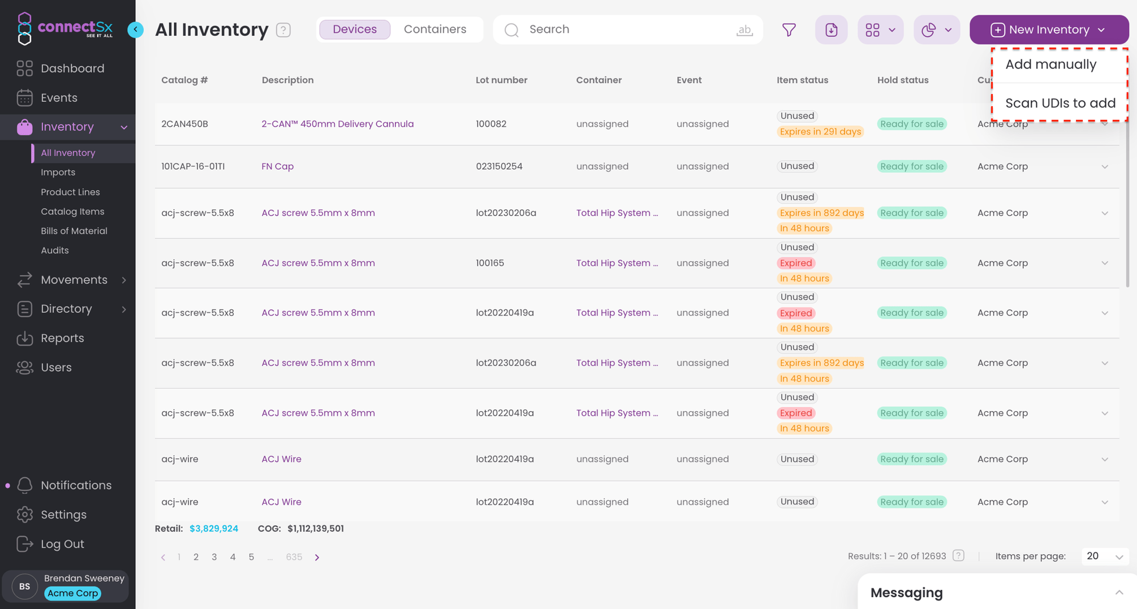The height and width of the screenshot is (609, 1137).
Task: Switch to the Containers tab
Action: [x=436, y=29]
